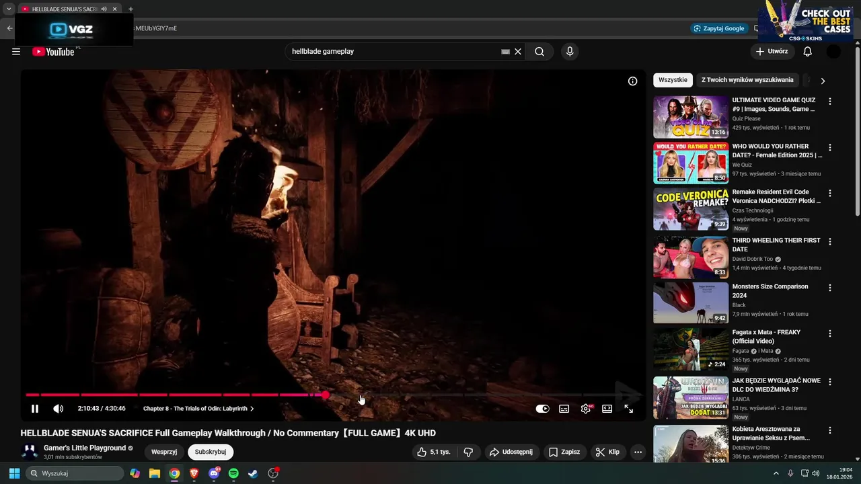The image size is (861, 484).
Task: Go to the YouTube home logo
Action: pos(53,52)
